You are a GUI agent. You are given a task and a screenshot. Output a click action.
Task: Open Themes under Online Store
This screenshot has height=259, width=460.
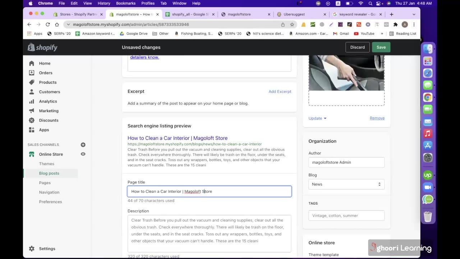pyautogui.click(x=47, y=164)
